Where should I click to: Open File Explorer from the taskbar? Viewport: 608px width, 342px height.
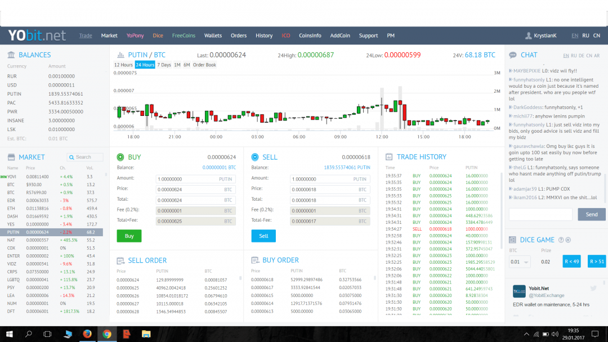146,334
